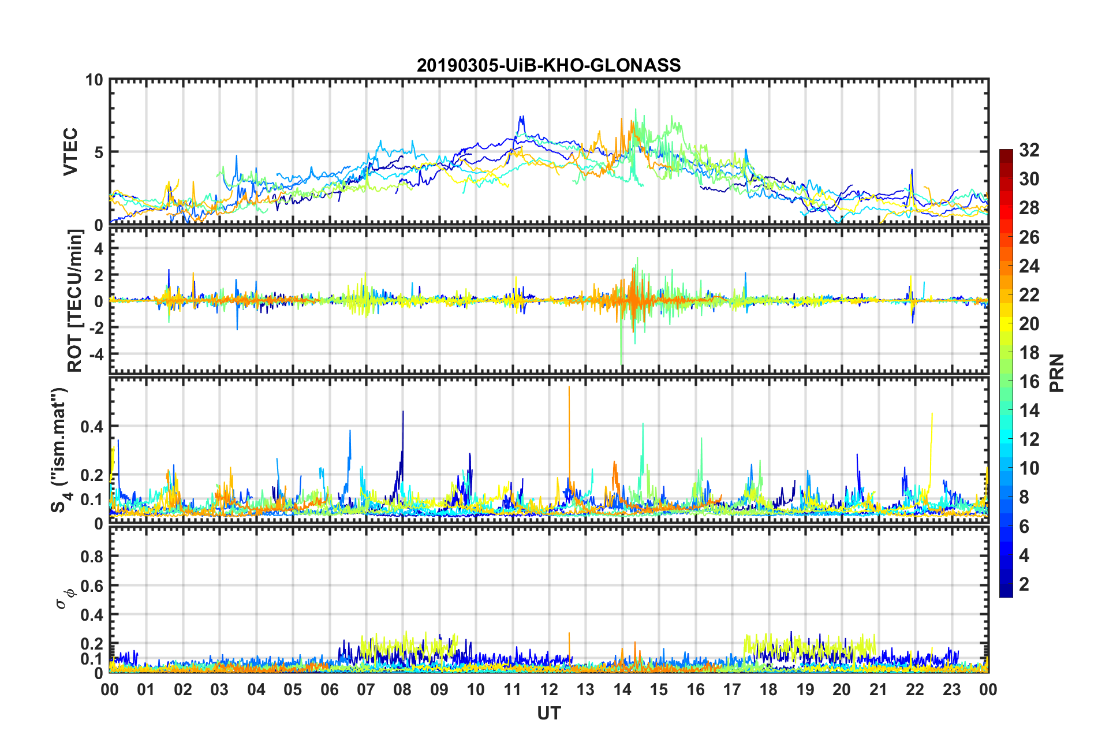This screenshot has height=746, width=1098.
Task: Select the UT x-axis label
Action: (x=548, y=714)
